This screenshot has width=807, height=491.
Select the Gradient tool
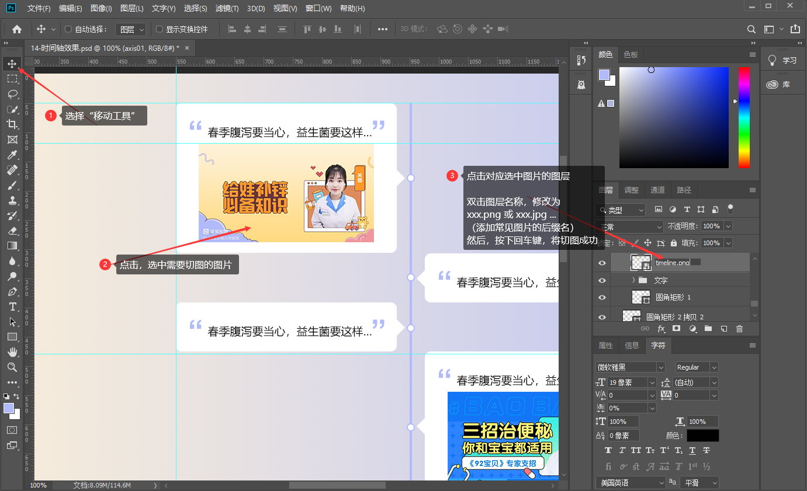pyautogui.click(x=12, y=246)
